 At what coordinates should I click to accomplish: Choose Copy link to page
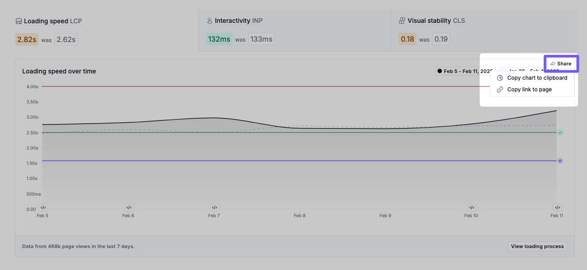tap(529, 90)
